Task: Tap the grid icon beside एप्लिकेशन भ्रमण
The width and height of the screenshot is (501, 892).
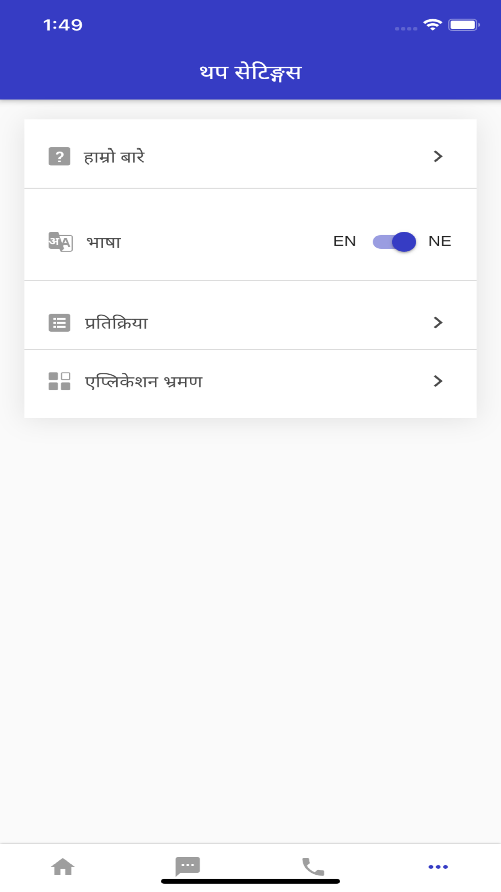Action: tap(59, 381)
